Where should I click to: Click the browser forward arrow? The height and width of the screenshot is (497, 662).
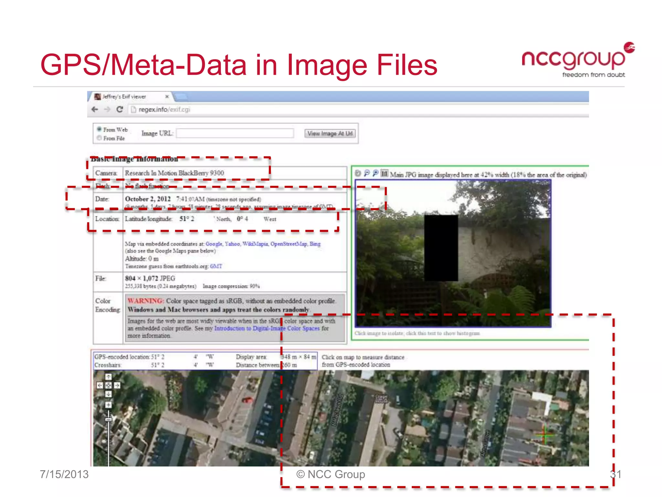click(x=107, y=109)
